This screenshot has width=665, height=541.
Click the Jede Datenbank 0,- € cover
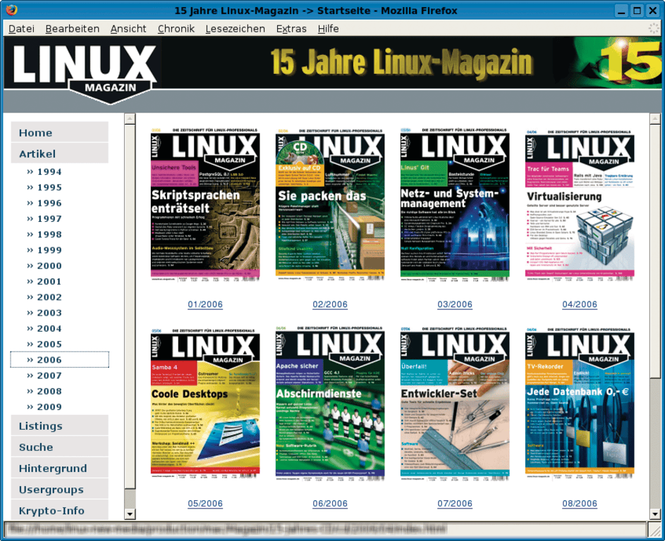[580, 404]
